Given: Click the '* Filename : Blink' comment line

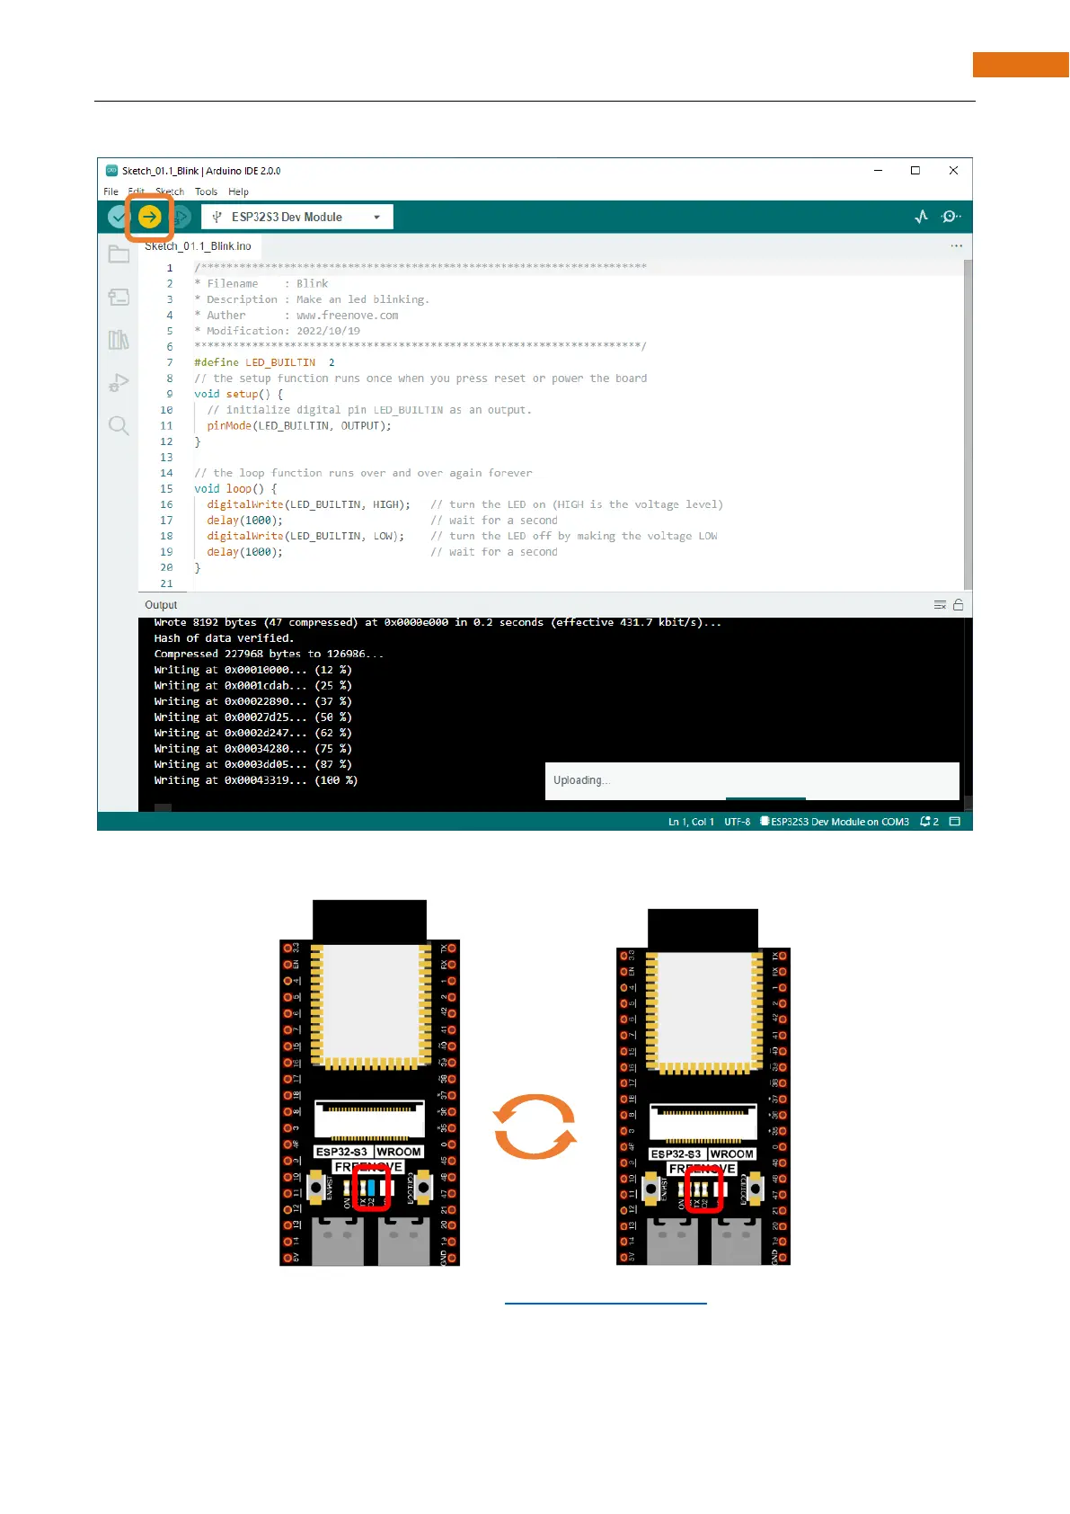Looking at the screenshot, I should [x=261, y=283].
